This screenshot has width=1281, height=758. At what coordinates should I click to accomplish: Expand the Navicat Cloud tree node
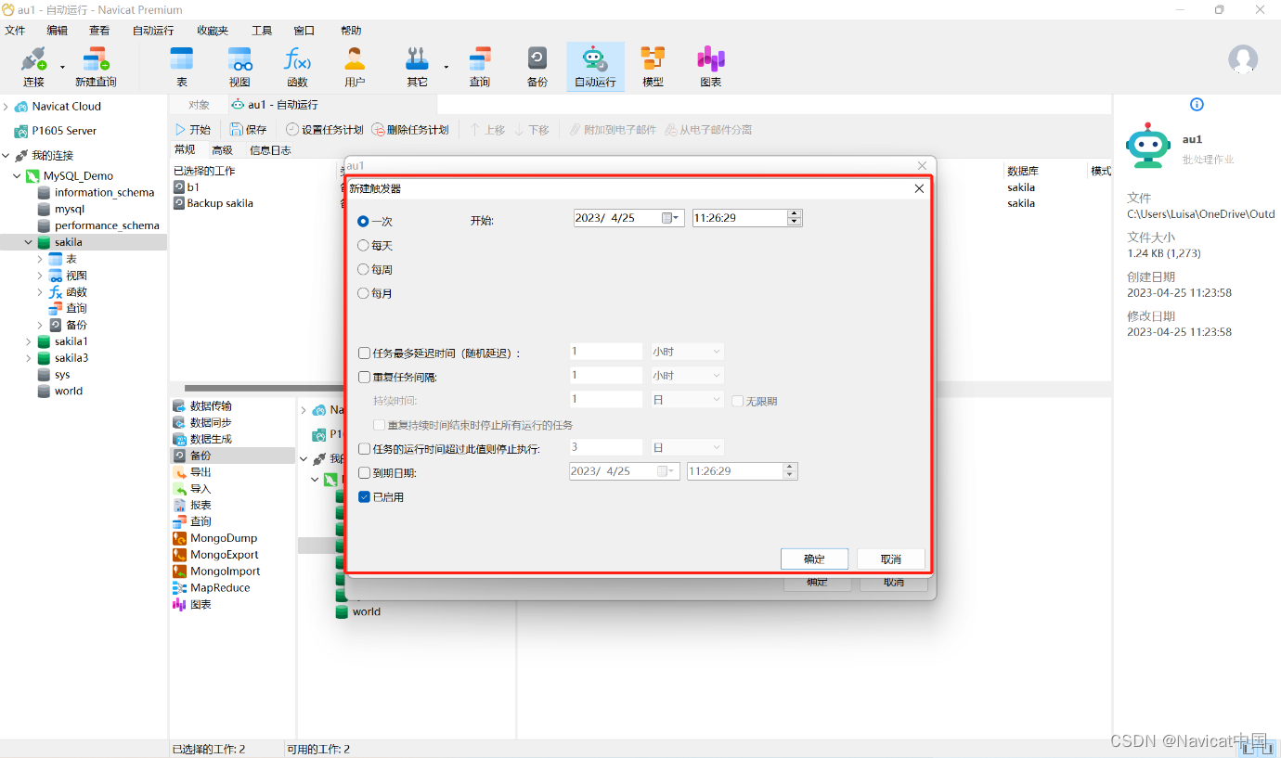point(6,107)
